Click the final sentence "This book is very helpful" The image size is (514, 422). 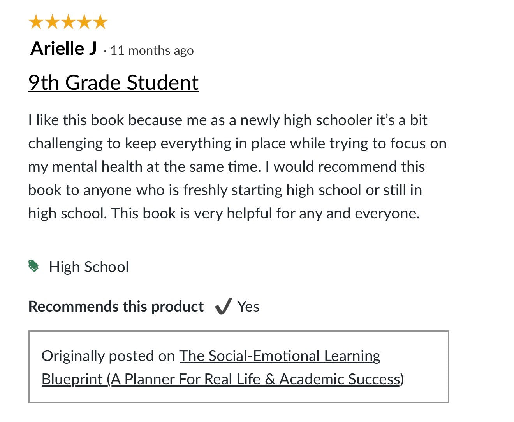[265, 213]
